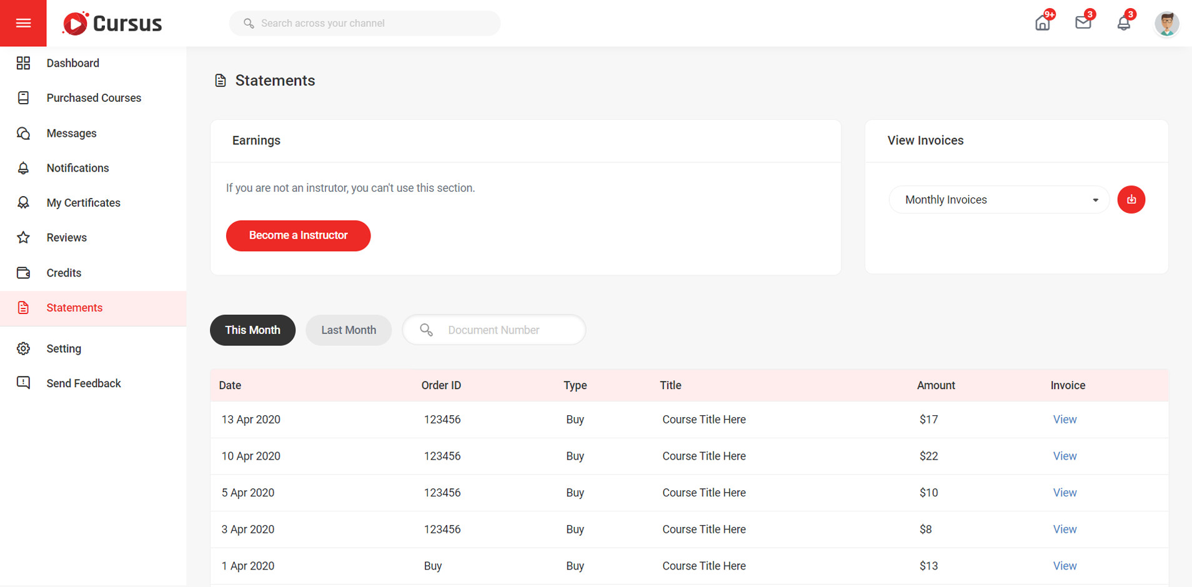The width and height of the screenshot is (1192, 587).
Task: Select the This Month tab
Action: [x=252, y=330]
